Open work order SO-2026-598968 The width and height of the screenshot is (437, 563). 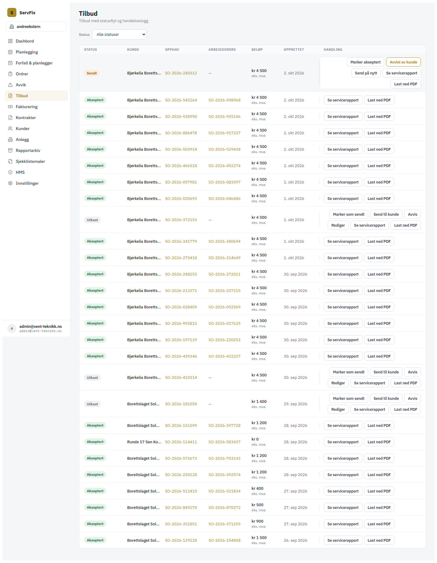coord(224,100)
